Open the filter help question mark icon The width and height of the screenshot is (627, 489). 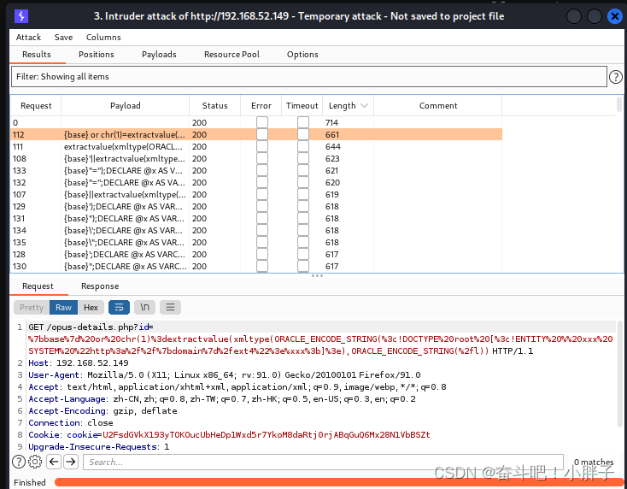coord(616,76)
